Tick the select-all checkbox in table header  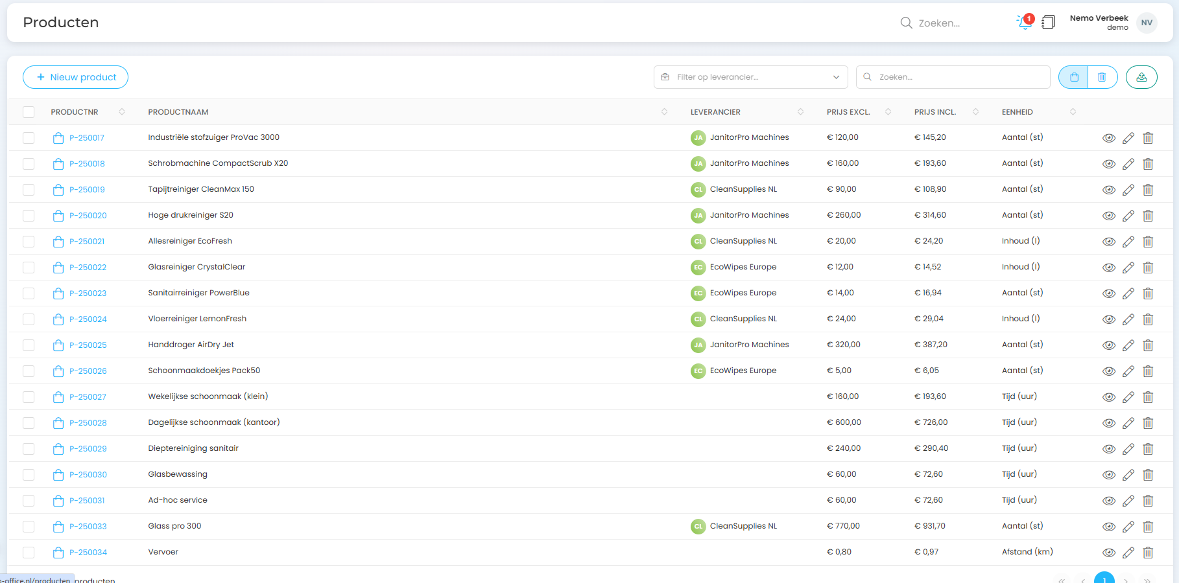tap(29, 112)
